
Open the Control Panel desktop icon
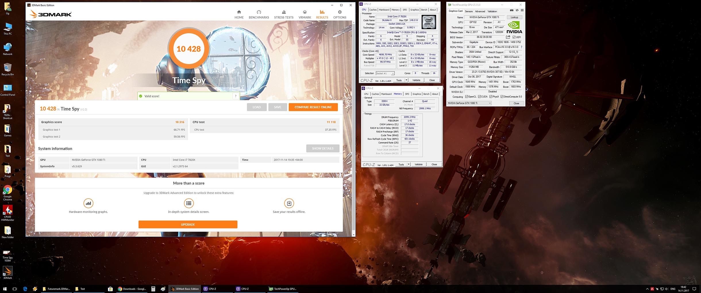click(7, 90)
